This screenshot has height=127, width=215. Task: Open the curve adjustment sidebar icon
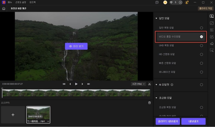(x=212, y=23)
